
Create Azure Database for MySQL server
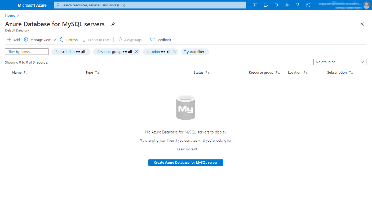point(185,163)
